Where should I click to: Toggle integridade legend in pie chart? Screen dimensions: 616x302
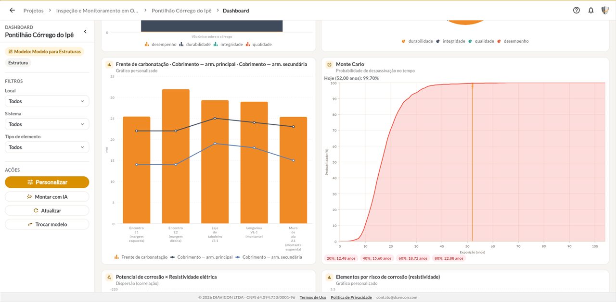pyautogui.click(x=450, y=41)
